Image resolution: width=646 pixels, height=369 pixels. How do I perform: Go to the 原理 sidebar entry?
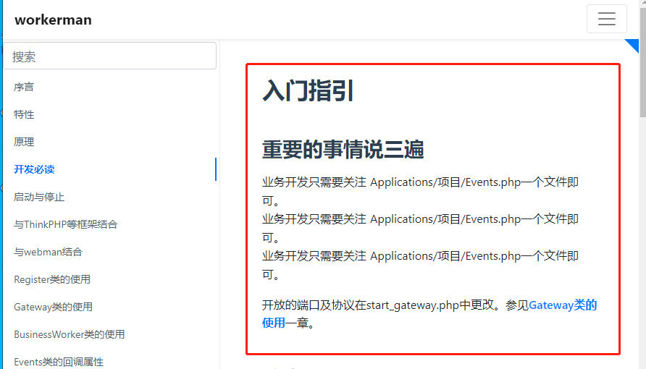[x=24, y=142]
